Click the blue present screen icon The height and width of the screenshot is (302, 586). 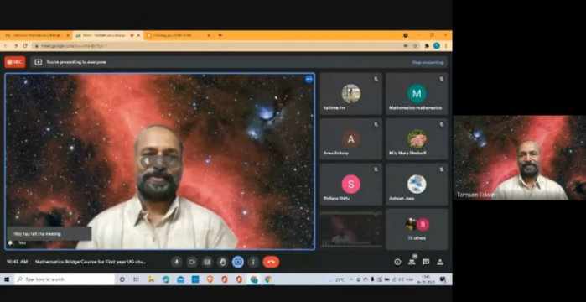[238, 262]
